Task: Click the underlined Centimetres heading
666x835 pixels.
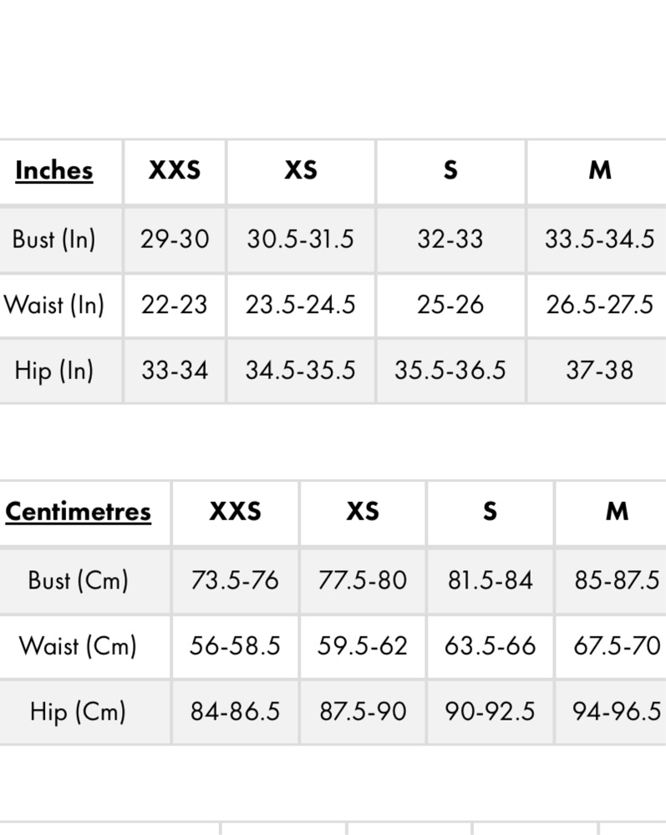Action: point(79,512)
